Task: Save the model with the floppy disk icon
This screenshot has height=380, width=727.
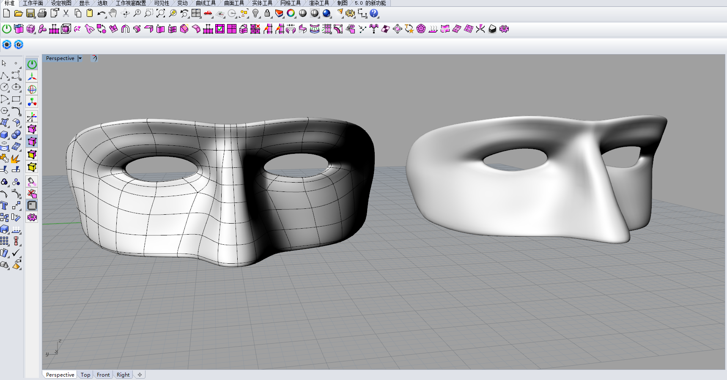Action: pyautogui.click(x=30, y=14)
